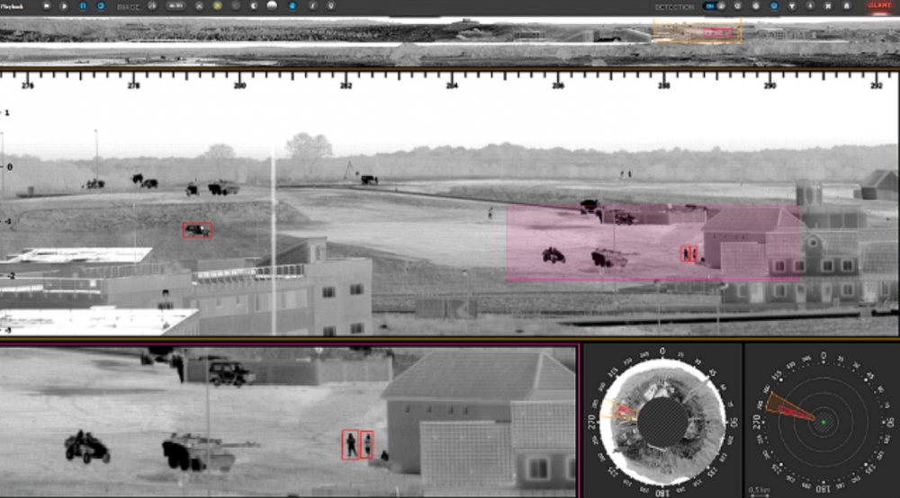Click the padlock lock icon beside ALERT
This screenshot has width=900, height=498.
[x=846, y=5]
